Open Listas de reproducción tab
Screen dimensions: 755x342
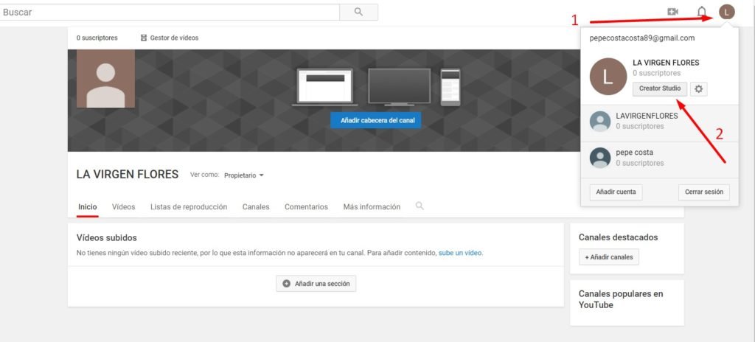(189, 206)
